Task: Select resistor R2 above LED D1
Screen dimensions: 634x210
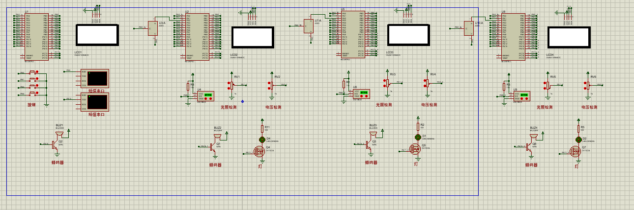Action: 418,126
